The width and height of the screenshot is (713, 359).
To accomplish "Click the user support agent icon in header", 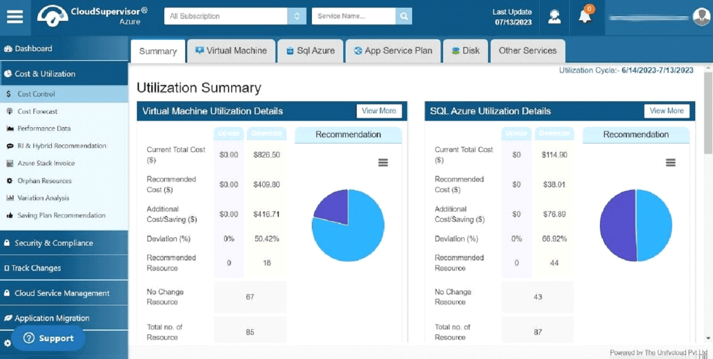I will click(554, 17).
